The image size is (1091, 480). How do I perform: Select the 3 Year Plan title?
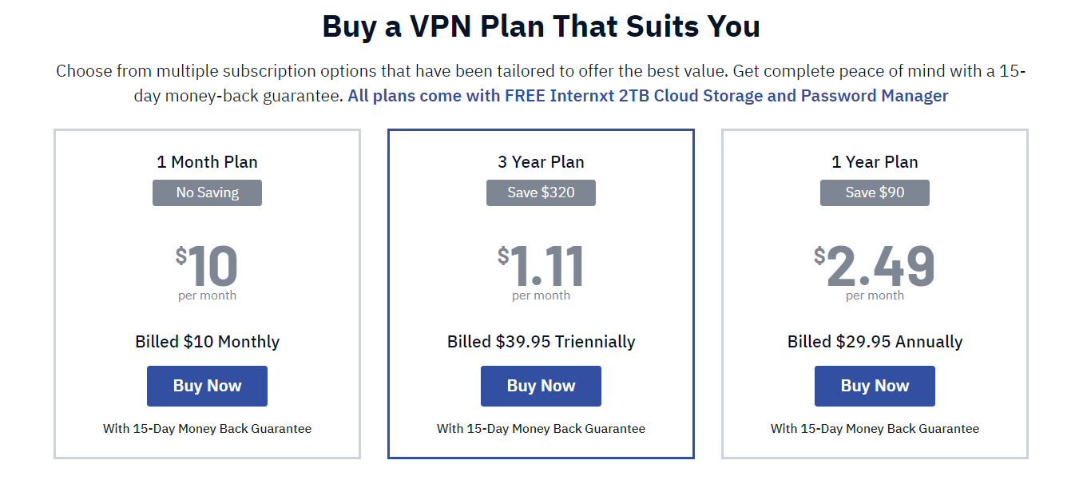541,162
